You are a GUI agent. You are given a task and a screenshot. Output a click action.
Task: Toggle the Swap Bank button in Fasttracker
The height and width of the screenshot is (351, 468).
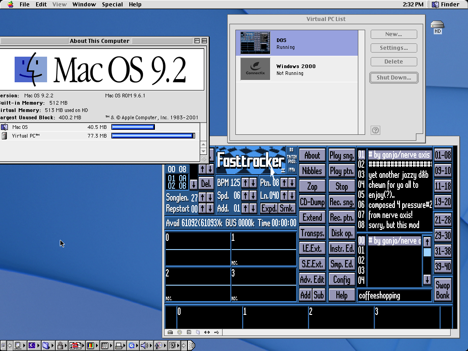442,289
